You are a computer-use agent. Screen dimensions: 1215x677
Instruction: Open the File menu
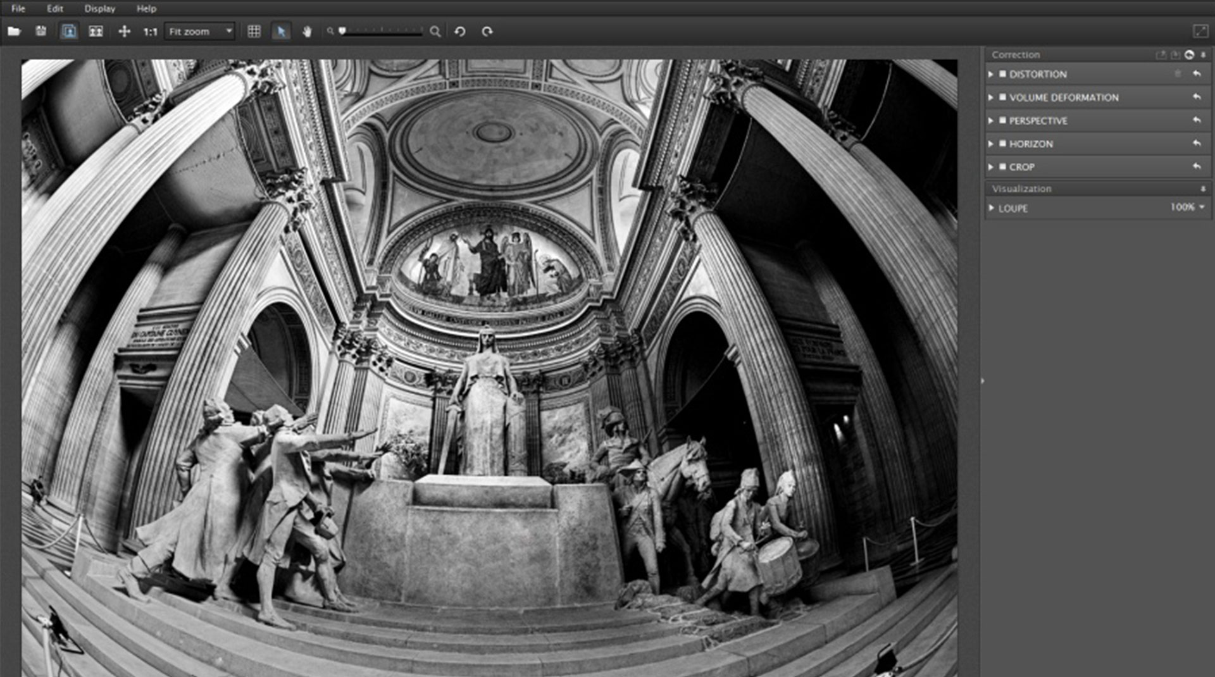point(18,8)
